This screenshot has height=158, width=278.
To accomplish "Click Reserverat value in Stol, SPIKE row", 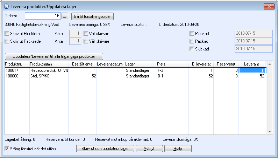I will [x=226, y=76].
